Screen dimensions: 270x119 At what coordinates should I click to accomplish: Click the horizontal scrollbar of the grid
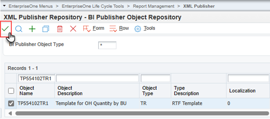pyautogui.click(x=142, y=113)
